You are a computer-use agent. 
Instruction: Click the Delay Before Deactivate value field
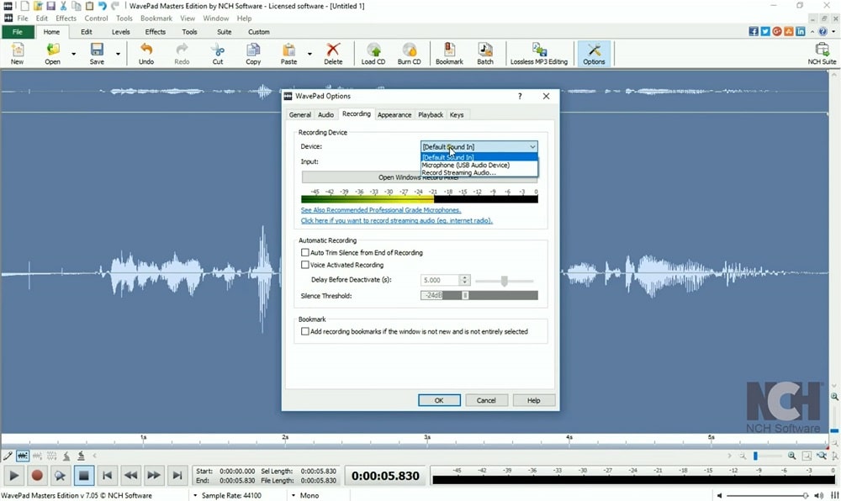tap(440, 280)
